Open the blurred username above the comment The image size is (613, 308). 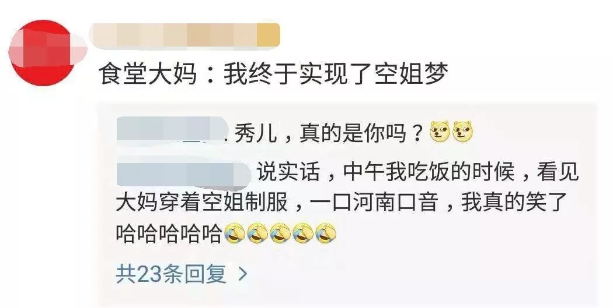coord(184,36)
